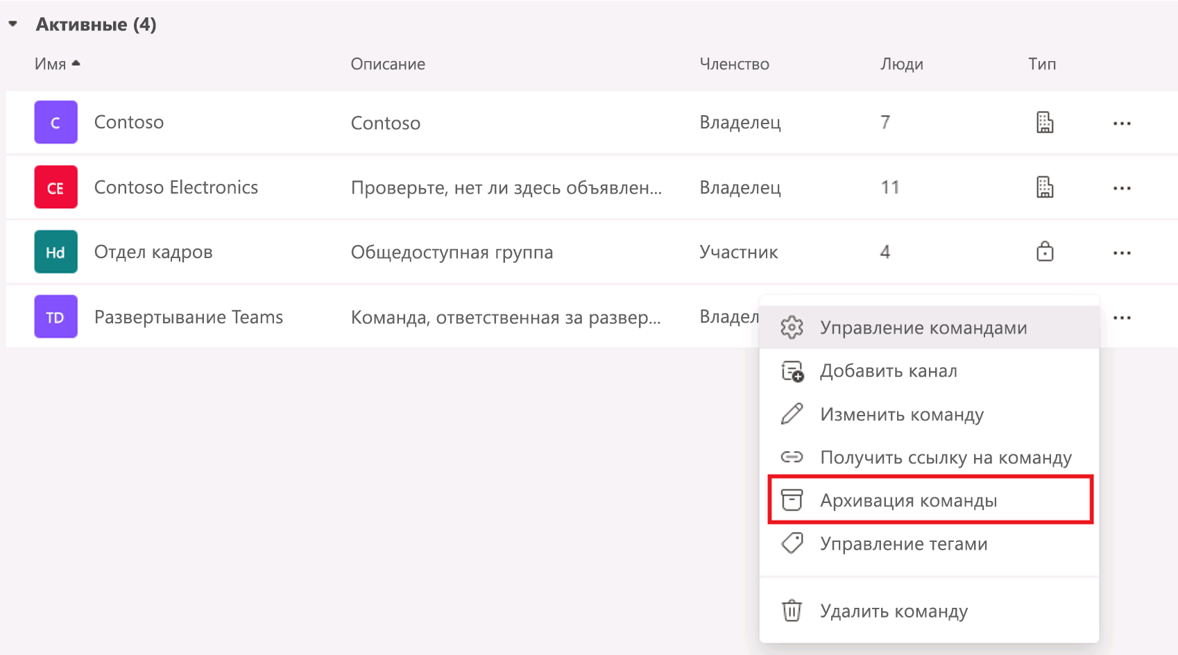Image resolution: width=1178 pixels, height=655 pixels.
Task: Collapse the Активные (4) section
Action: [13, 24]
